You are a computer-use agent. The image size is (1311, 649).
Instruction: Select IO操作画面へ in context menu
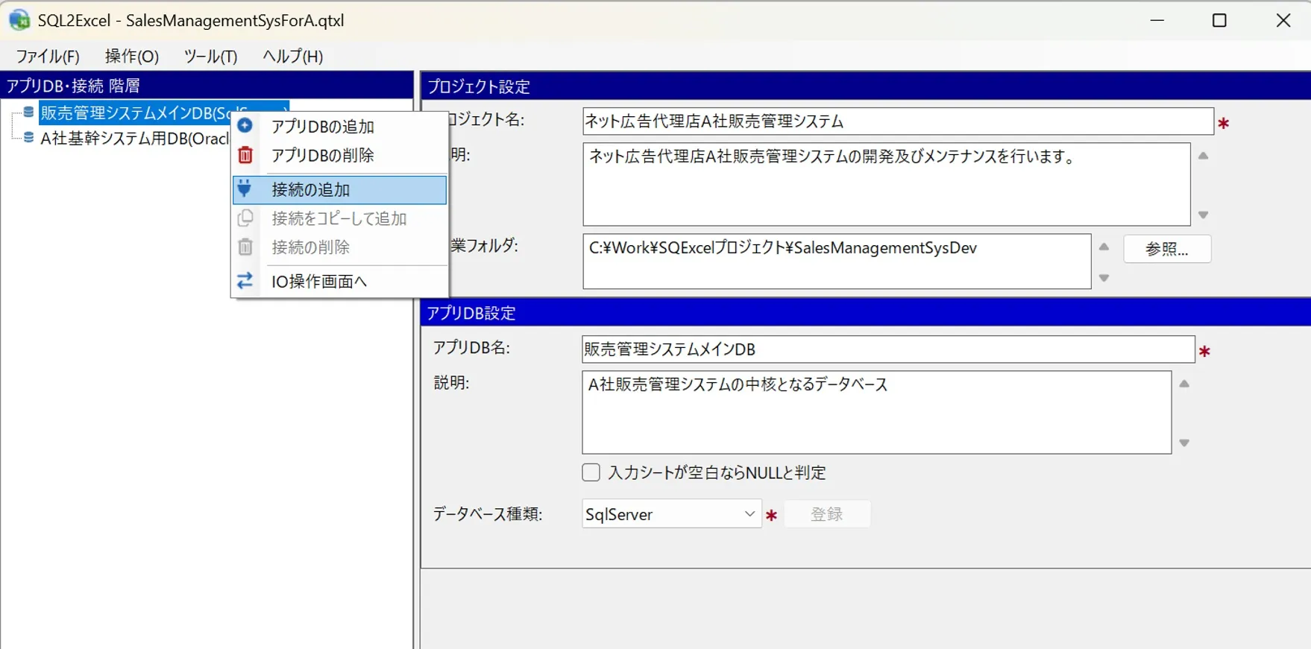tap(340, 281)
